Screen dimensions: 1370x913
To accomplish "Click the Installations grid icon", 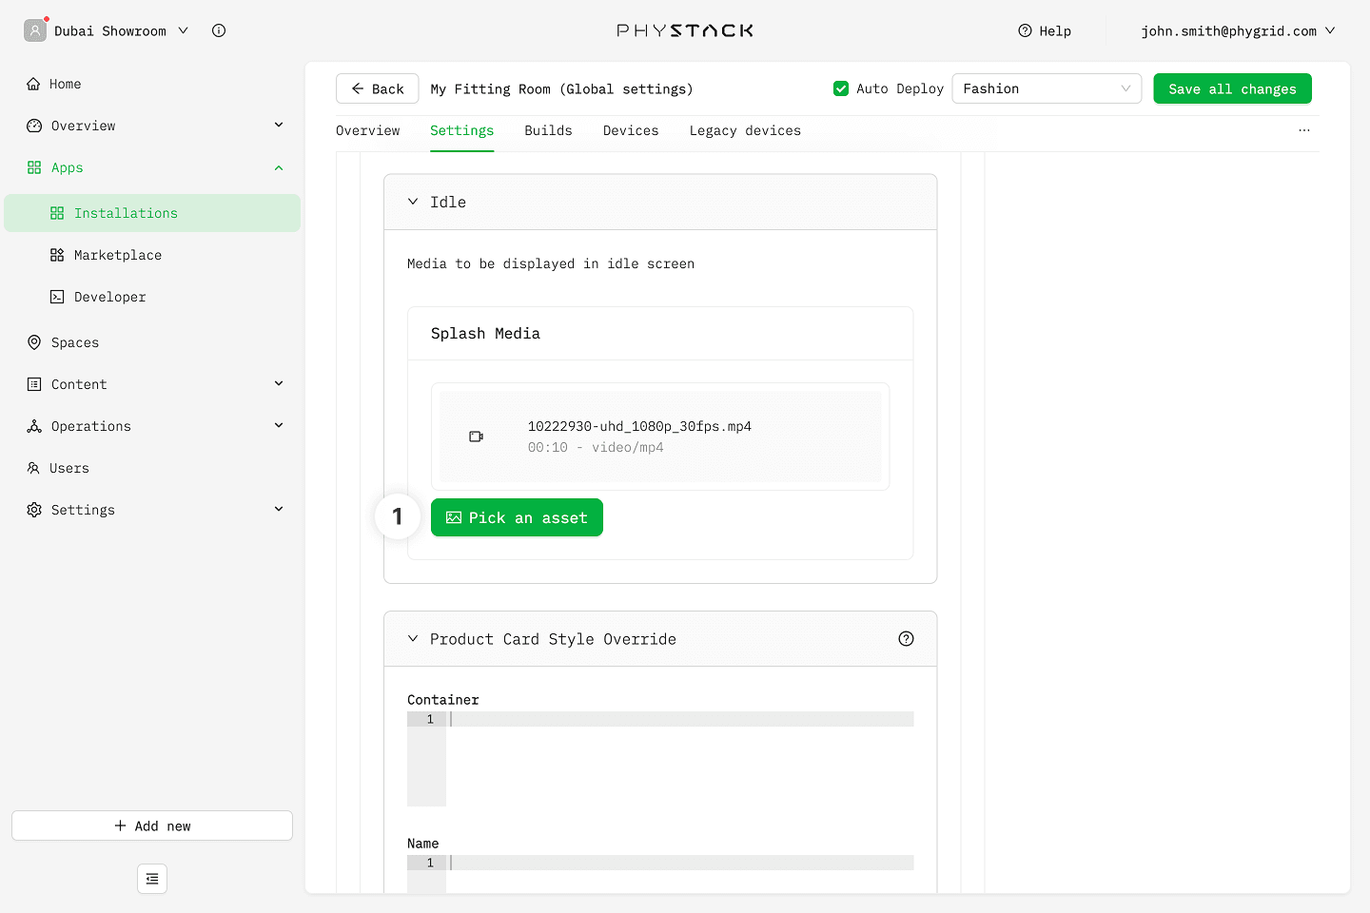I will [x=57, y=213].
